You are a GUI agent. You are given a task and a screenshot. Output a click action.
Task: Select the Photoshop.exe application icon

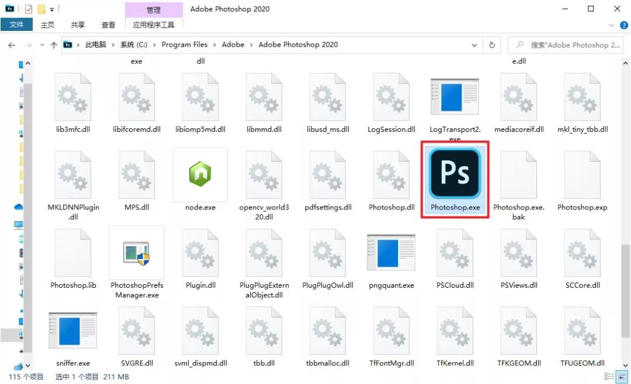pyautogui.click(x=455, y=173)
